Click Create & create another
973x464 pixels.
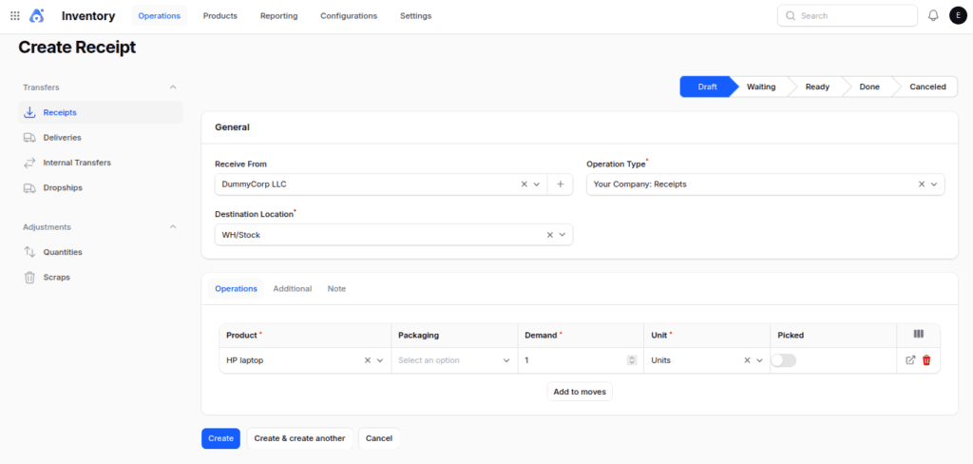click(299, 438)
